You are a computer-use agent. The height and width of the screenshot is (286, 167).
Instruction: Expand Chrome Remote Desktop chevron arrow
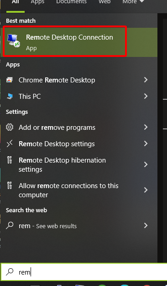pos(146,80)
